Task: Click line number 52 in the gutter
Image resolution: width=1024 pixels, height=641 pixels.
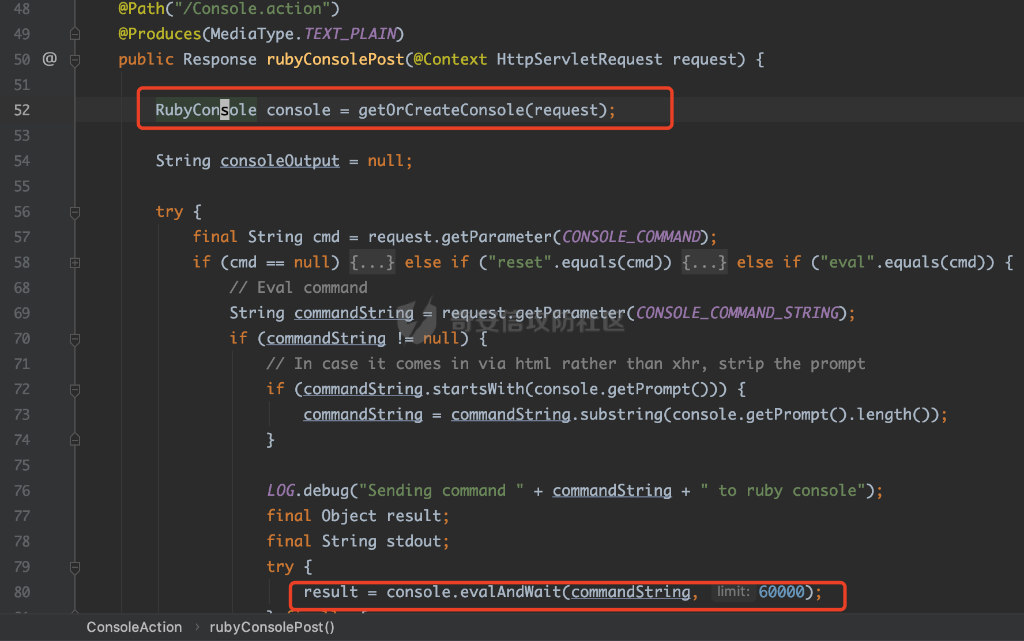Action: point(22,110)
